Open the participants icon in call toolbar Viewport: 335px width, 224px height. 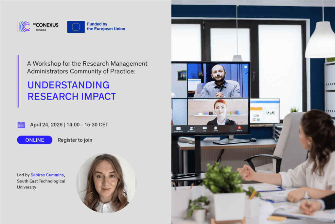(x=191, y=128)
